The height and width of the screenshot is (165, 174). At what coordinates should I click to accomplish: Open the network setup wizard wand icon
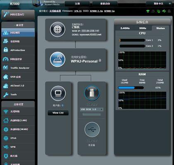pyautogui.click(x=6, y=14)
